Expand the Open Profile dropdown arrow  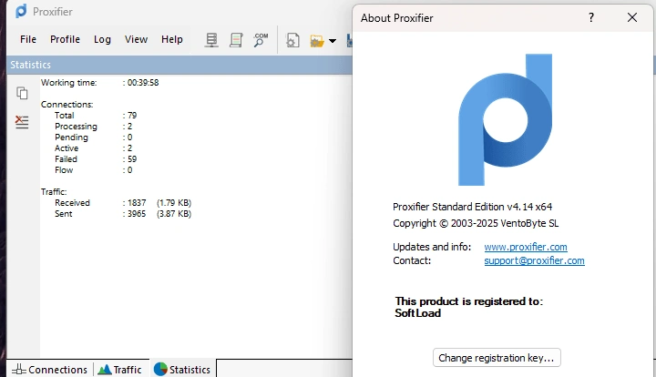(x=333, y=41)
